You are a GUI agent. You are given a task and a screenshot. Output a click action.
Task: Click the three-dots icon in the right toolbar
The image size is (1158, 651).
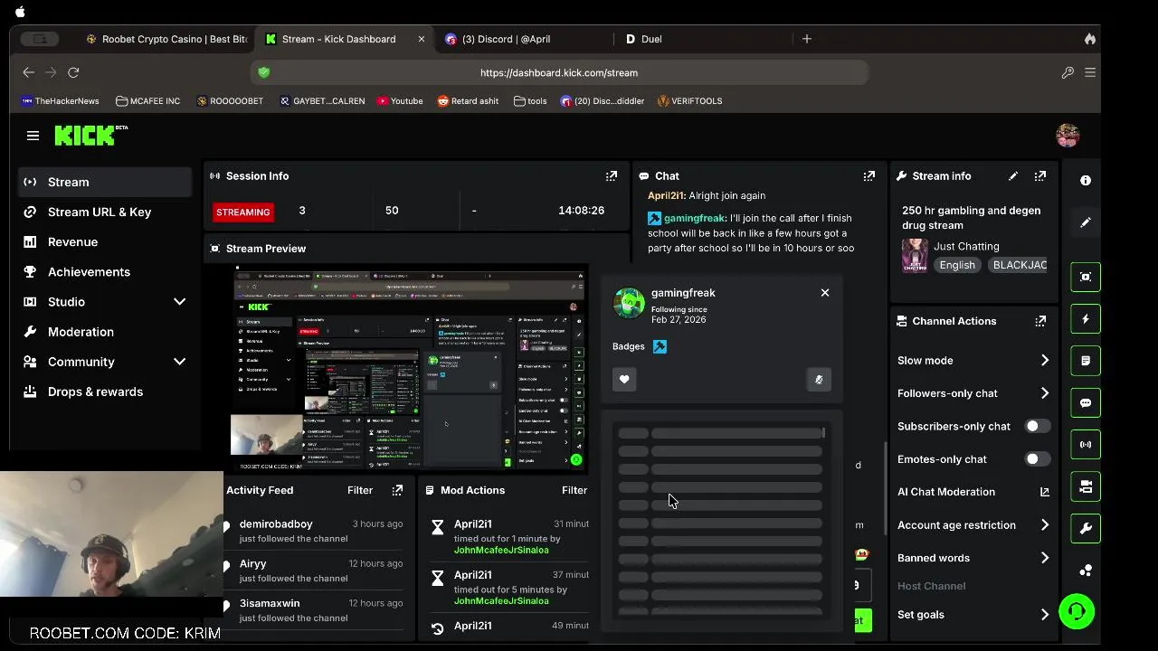(x=1086, y=571)
